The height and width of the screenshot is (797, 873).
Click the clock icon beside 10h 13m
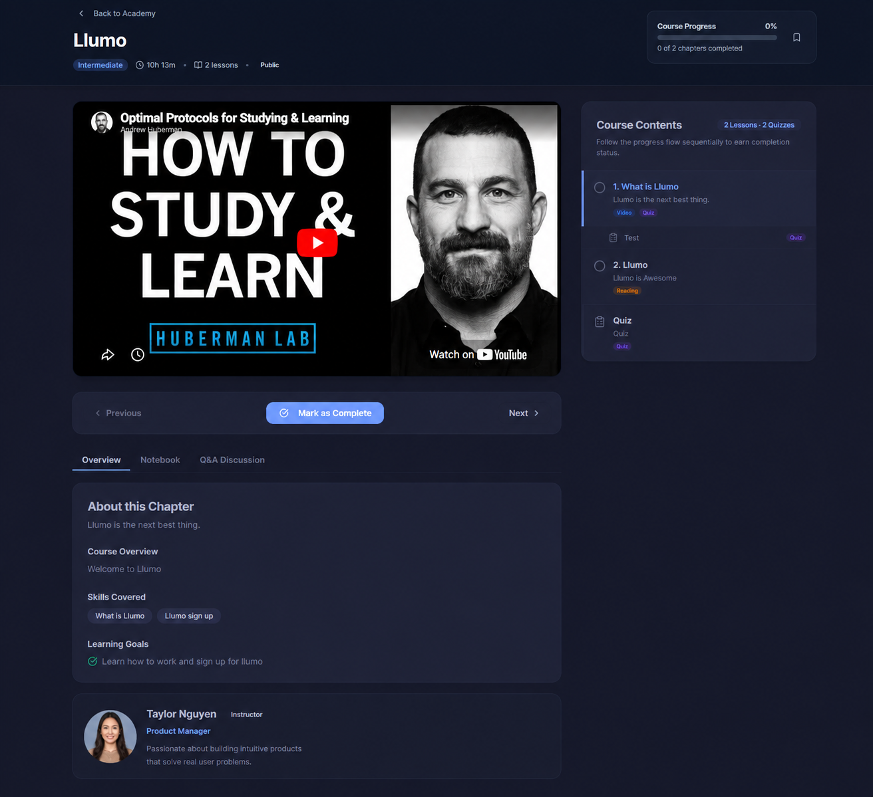click(x=140, y=65)
